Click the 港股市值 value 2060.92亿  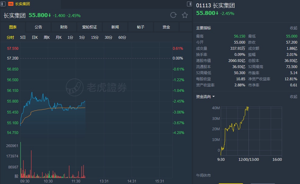click(237, 60)
